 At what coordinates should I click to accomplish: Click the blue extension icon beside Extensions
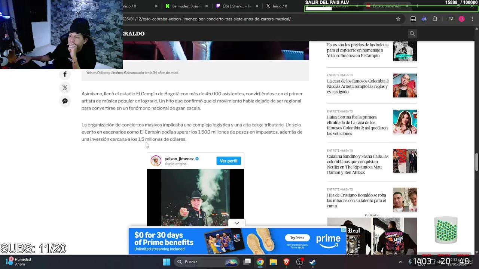pyautogui.click(x=424, y=19)
